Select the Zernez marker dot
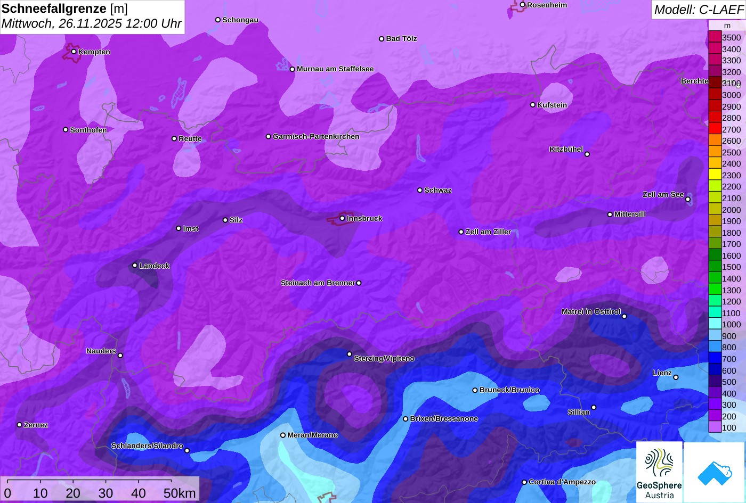 click(x=19, y=425)
